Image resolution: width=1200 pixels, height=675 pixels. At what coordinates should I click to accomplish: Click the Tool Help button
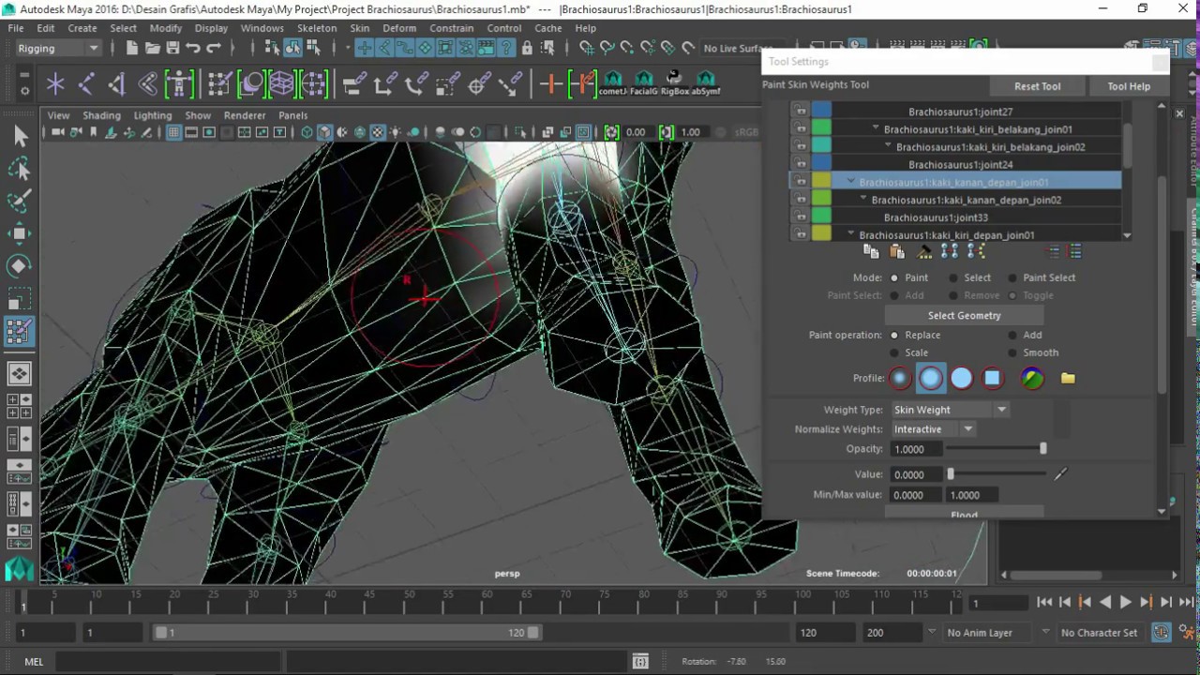(x=1129, y=86)
